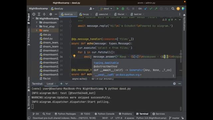The image size is (213, 120).
Task: Commit changes with green checkmark
Action: pos(151,9)
